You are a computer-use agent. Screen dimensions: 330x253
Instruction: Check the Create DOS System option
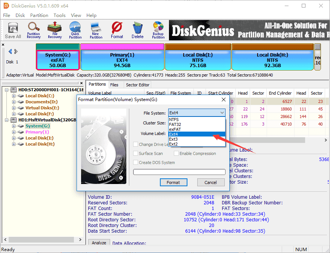136,163
